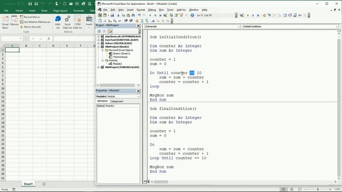This screenshot has width=342, height=192.
Task: Collapse VBAProject (Book1) tree node
Action: (x=98, y=47)
